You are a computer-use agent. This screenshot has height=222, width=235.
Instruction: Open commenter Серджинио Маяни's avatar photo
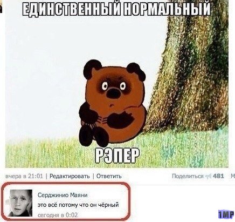point(20,203)
